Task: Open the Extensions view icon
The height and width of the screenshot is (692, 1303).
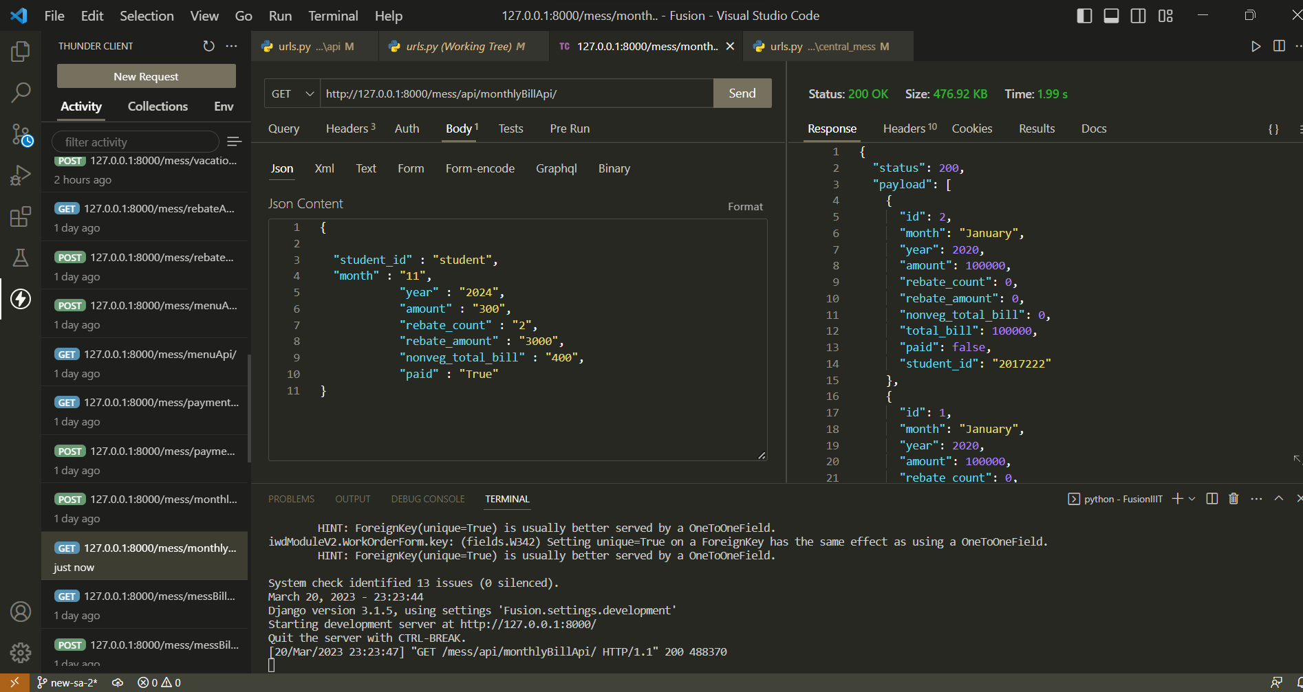Action: click(x=21, y=217)
